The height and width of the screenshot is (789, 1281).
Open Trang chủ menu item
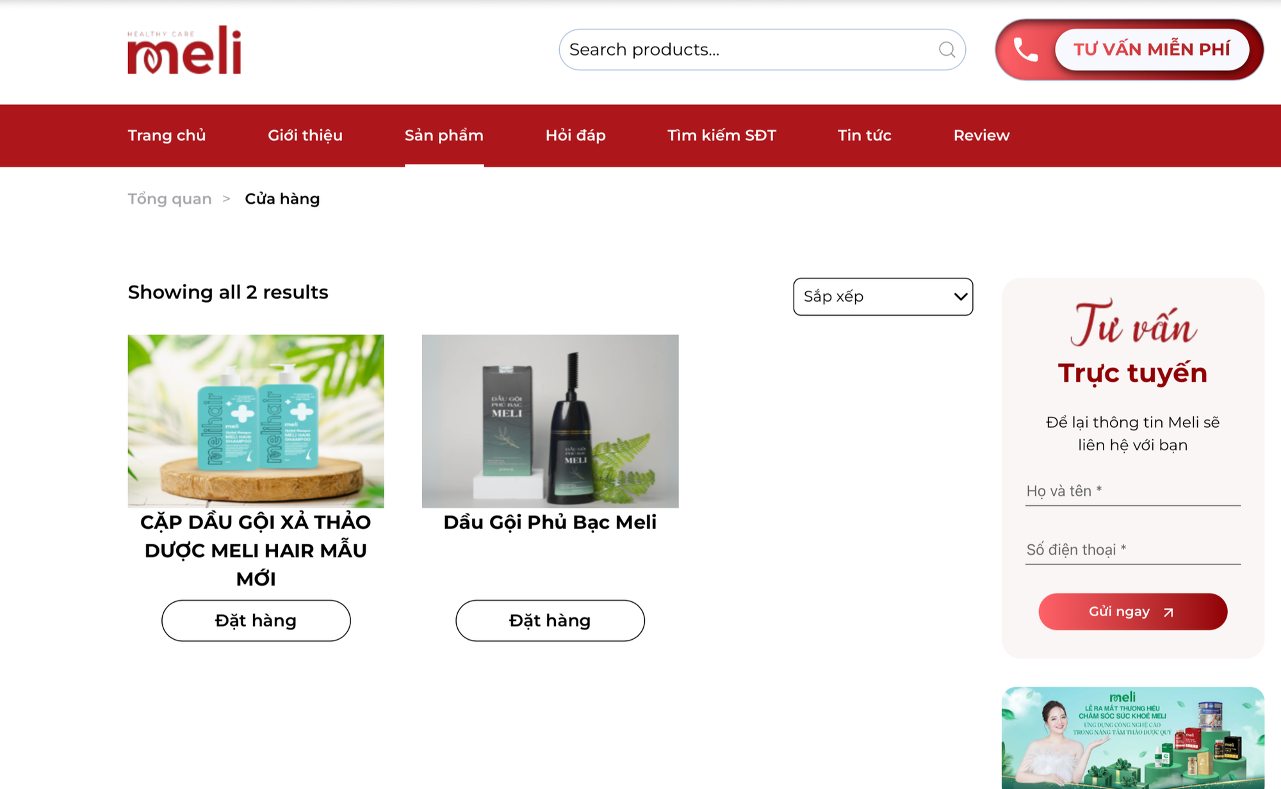[167, 135]
